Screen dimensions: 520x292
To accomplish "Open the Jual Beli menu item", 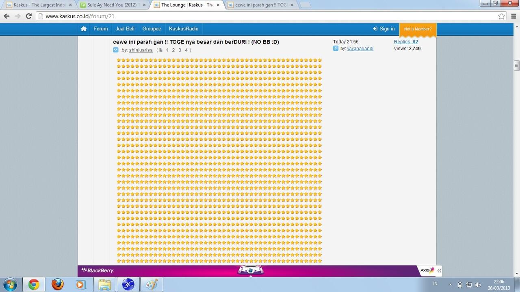I will (x=125, y=29).
